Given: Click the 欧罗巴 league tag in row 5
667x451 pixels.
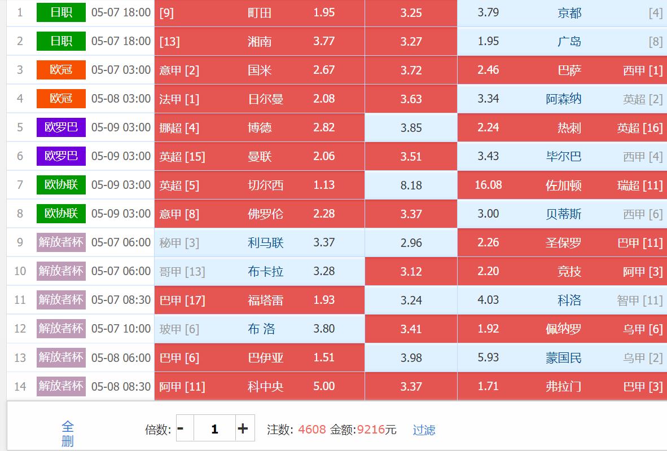Looking at the screenshot, I should click(61, 127).
